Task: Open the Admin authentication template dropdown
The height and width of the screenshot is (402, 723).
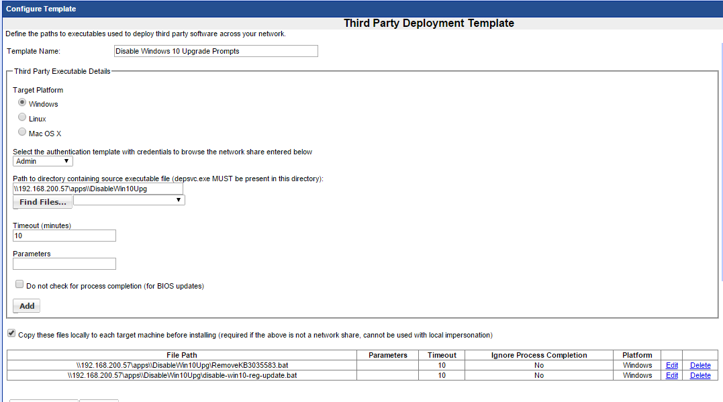Action: pos(43,161)
